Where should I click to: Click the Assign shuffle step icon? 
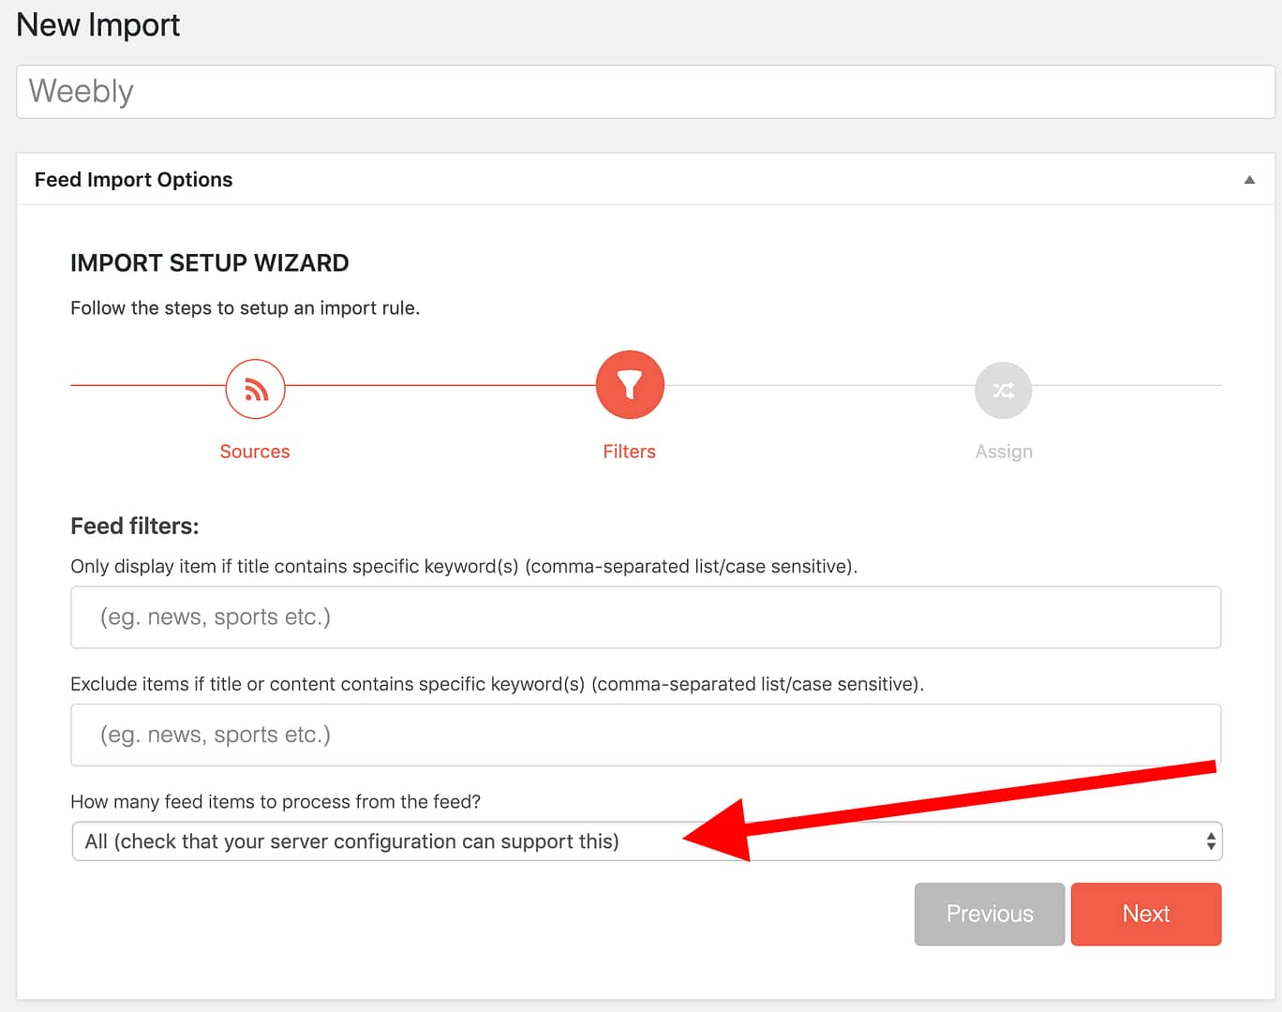pos(1003,390)
